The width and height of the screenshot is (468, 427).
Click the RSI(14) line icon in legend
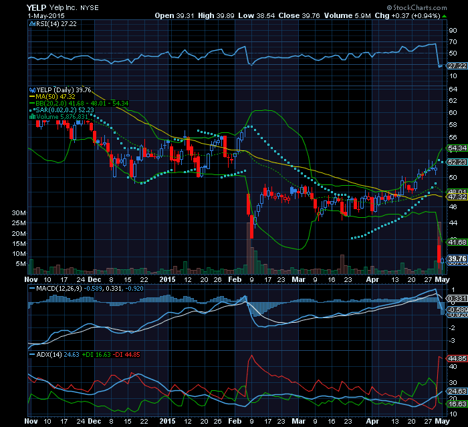point(32,24)
